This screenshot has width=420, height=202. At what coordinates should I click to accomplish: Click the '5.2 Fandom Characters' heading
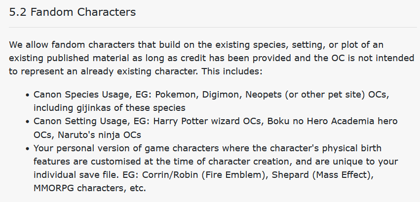tap(73, 12)
